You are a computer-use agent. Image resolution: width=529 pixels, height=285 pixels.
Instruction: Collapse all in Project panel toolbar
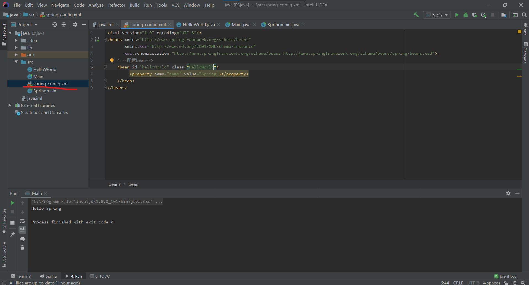[x=64, y=24]
